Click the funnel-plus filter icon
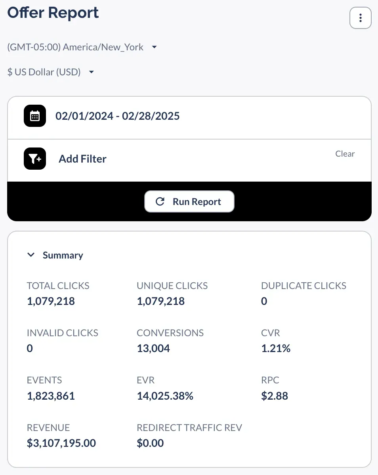Image resolution: width=378 pixels, height=475 pixels. tap(35, 159)
